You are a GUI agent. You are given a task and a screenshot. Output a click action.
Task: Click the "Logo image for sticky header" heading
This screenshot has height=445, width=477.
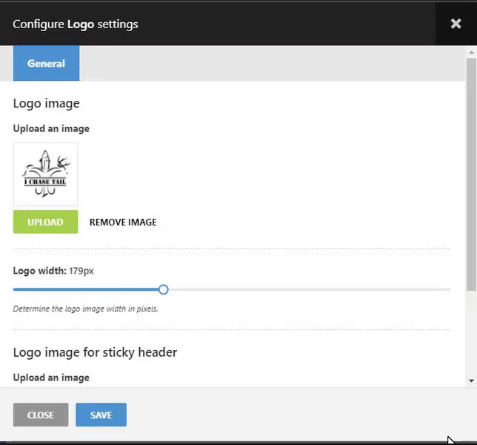click(95, 352)
